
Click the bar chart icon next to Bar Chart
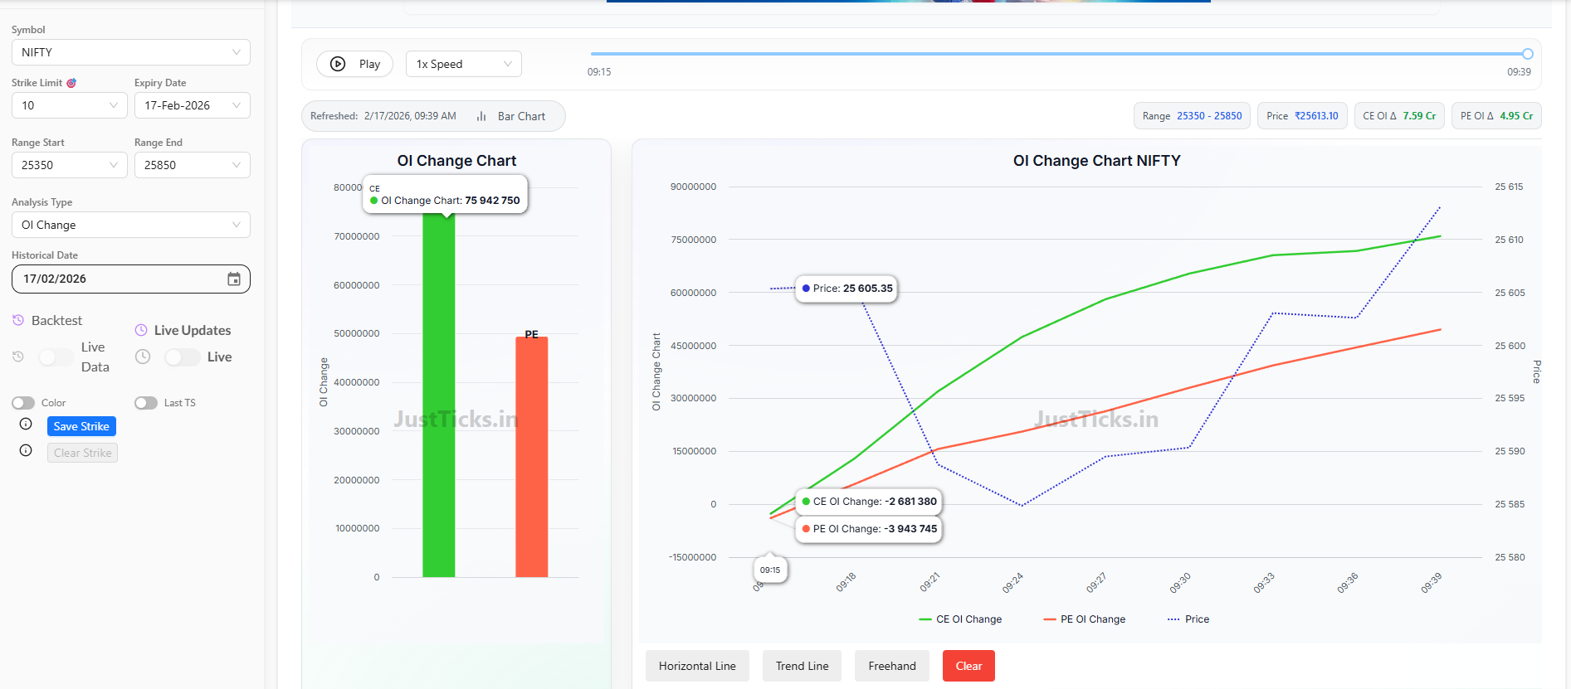481,116
